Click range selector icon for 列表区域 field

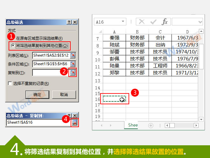tap(73, 55)
